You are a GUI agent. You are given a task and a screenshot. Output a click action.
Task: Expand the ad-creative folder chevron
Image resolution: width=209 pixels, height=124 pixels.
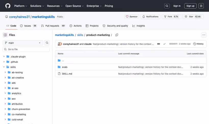point(5,77)
